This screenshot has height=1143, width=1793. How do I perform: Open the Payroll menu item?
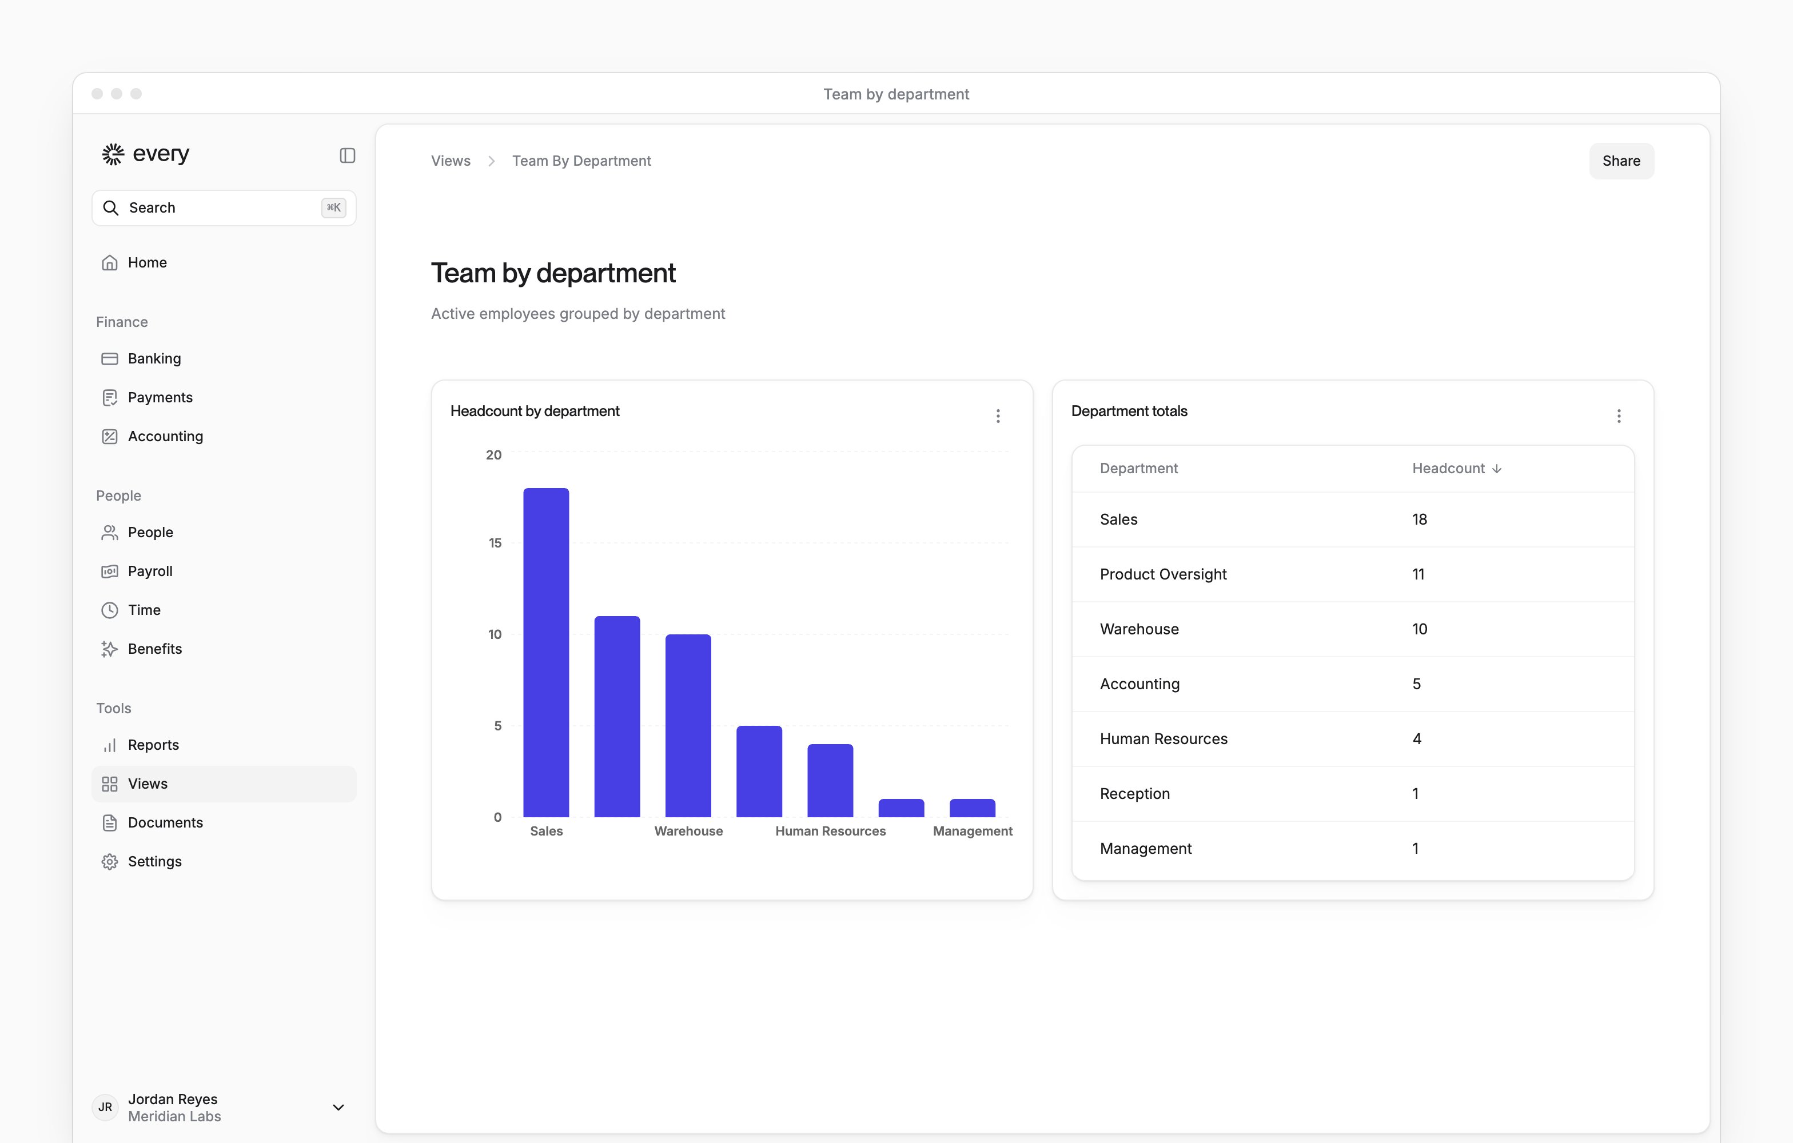[x=224, y=571]
